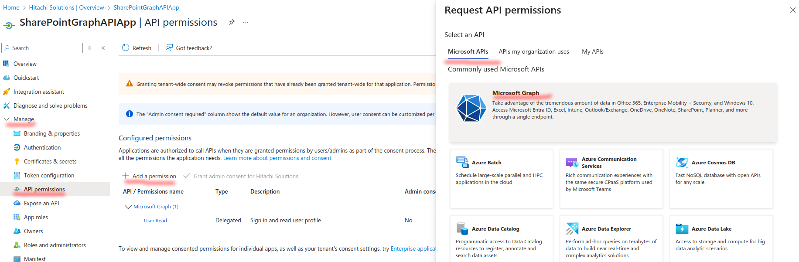Viewport: 799px width, 262px height.
Task: Click the API / Permissions name column header
Action: tap(153, 191)
